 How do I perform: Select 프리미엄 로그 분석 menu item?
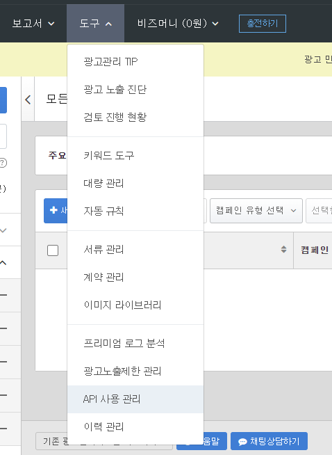pyautogui.click(x=135, y=344)
